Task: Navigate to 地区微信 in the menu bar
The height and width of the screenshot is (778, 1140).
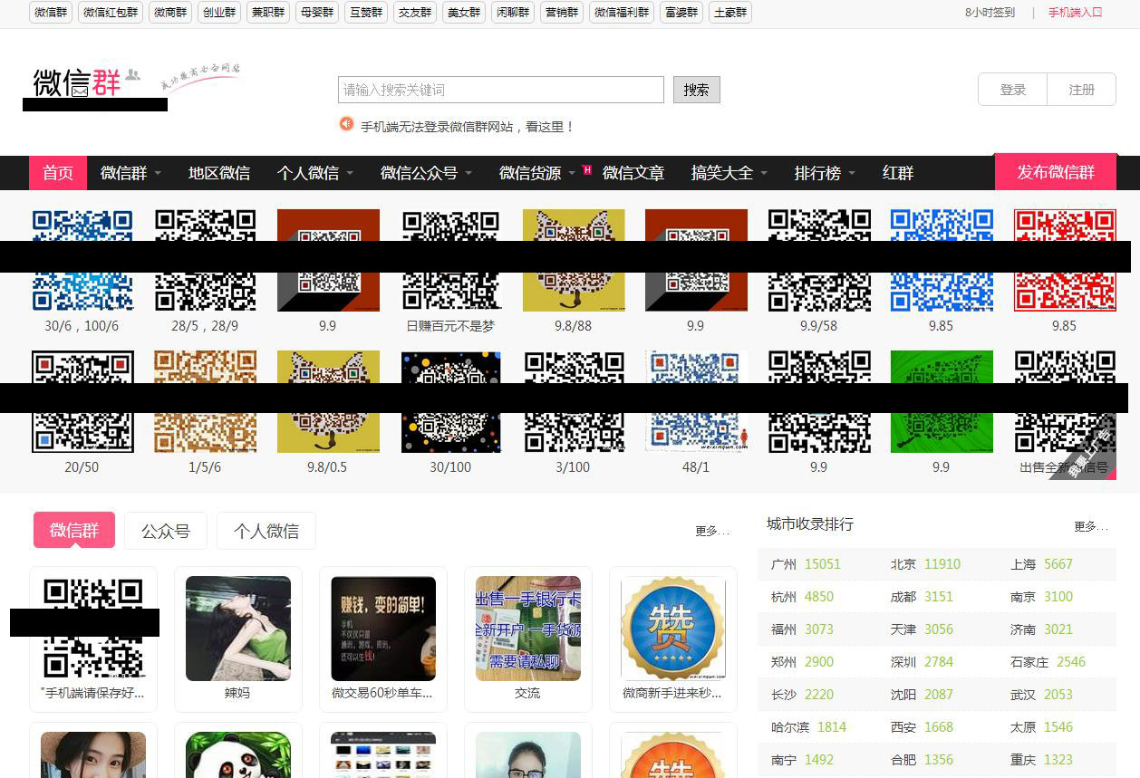Action: 219,173
